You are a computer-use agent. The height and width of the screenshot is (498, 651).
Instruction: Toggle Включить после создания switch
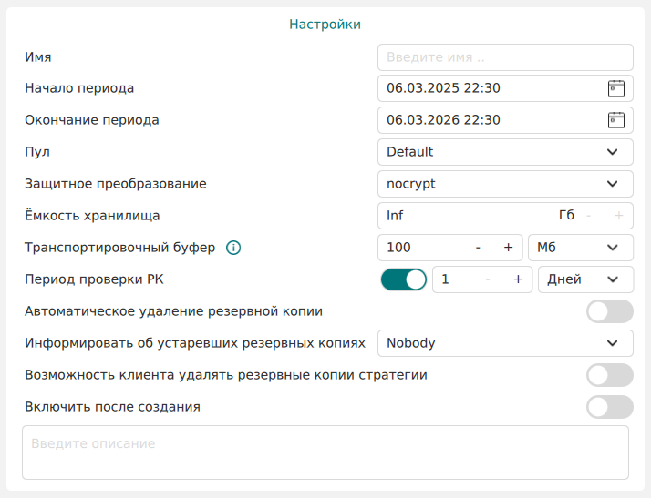609,407
